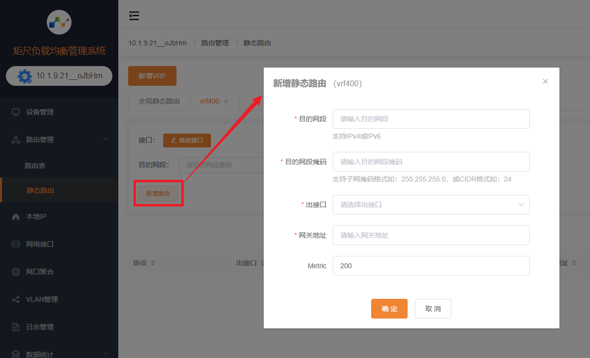Open VLAN管理 in the sidebar

coord(42,299)
